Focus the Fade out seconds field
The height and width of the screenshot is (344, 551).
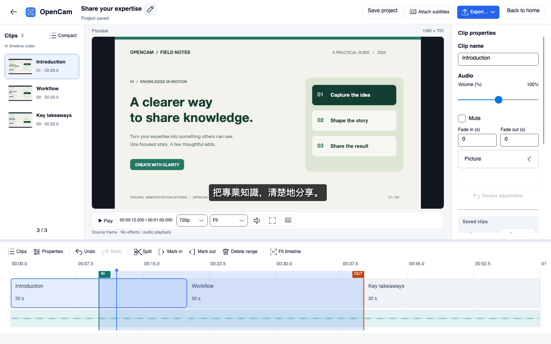click(520, 140)
